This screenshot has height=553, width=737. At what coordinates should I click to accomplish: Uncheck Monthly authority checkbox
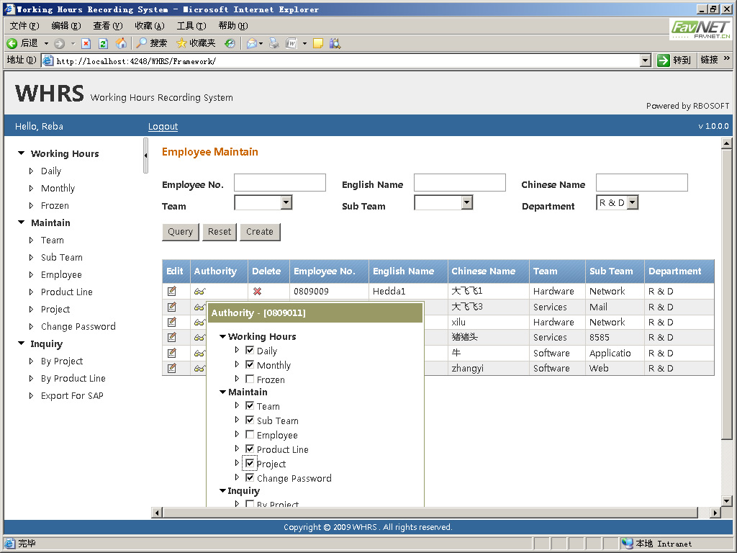(x=250, y=365)
